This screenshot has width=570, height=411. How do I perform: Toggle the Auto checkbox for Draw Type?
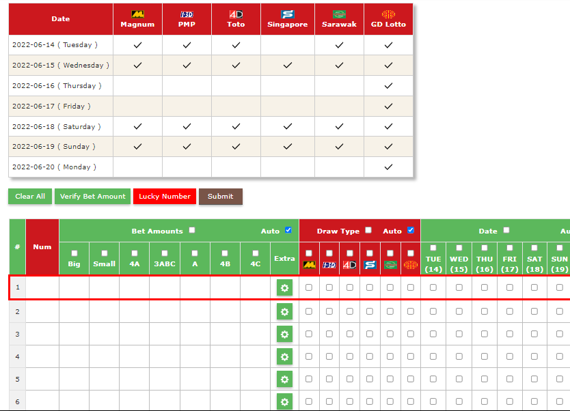[411, 231]
